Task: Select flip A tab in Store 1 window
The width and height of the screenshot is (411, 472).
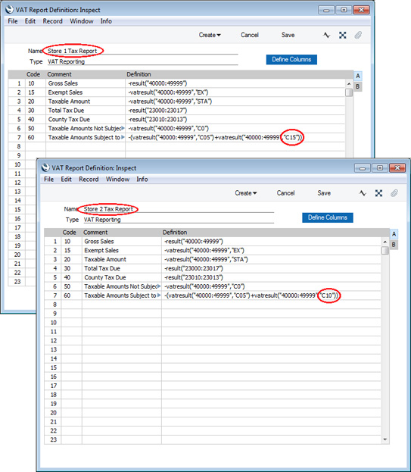Action: point(358,76)
